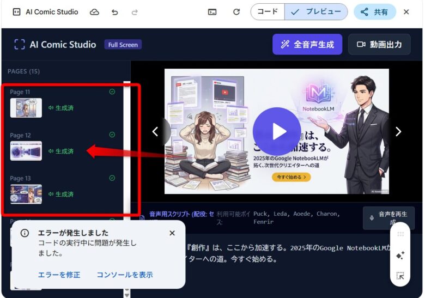
Task: Click the 全音声生成 button
Action: coord(307,45)
